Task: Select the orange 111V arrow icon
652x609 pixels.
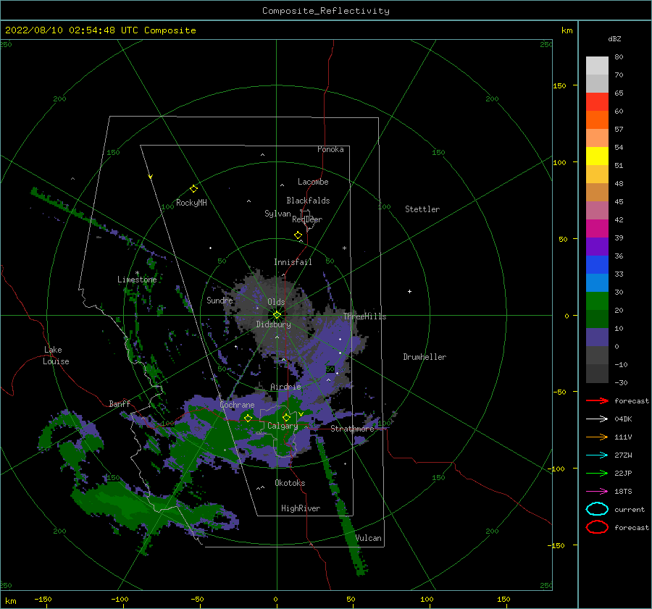Action: tap(597, 437)
